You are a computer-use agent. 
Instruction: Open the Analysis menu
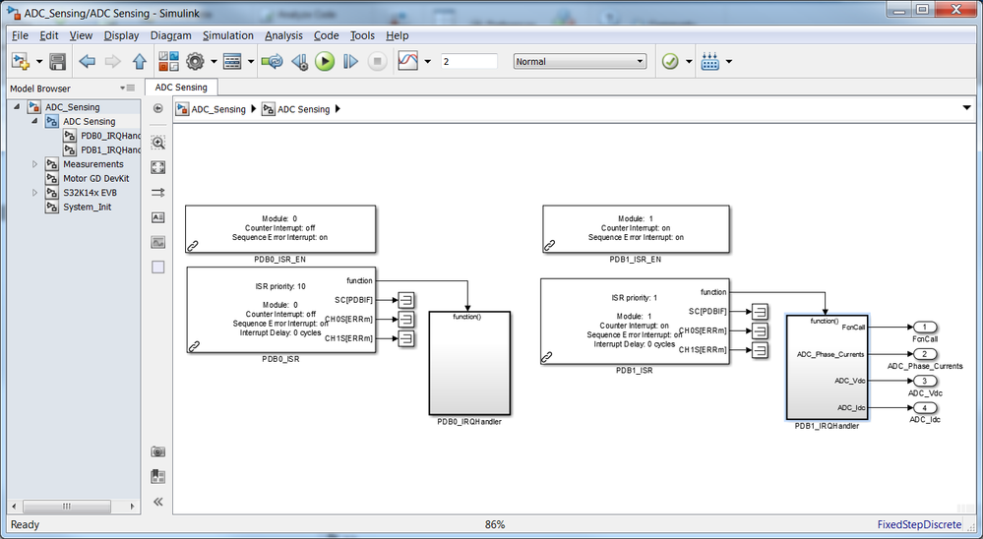point(283,35)
